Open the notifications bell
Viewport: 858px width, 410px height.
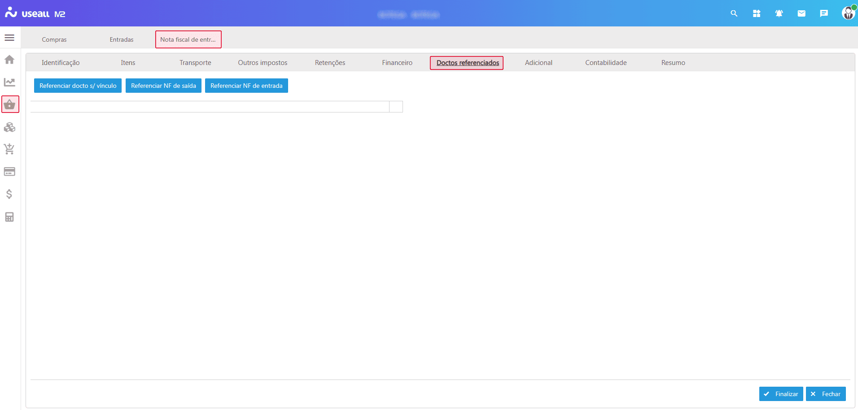[x=779, y=13]
